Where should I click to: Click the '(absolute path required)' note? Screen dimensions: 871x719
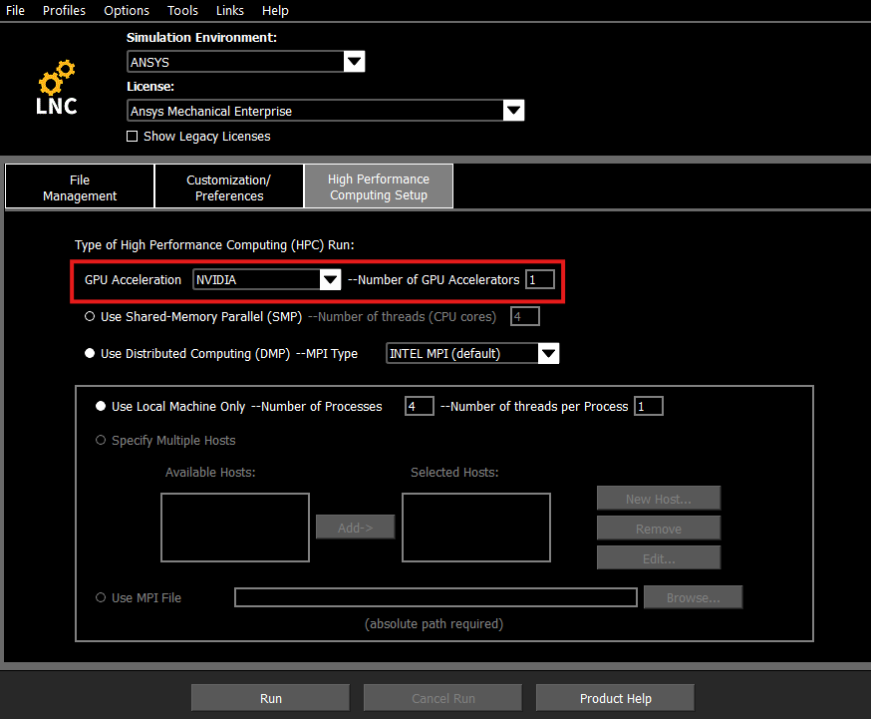434,624
